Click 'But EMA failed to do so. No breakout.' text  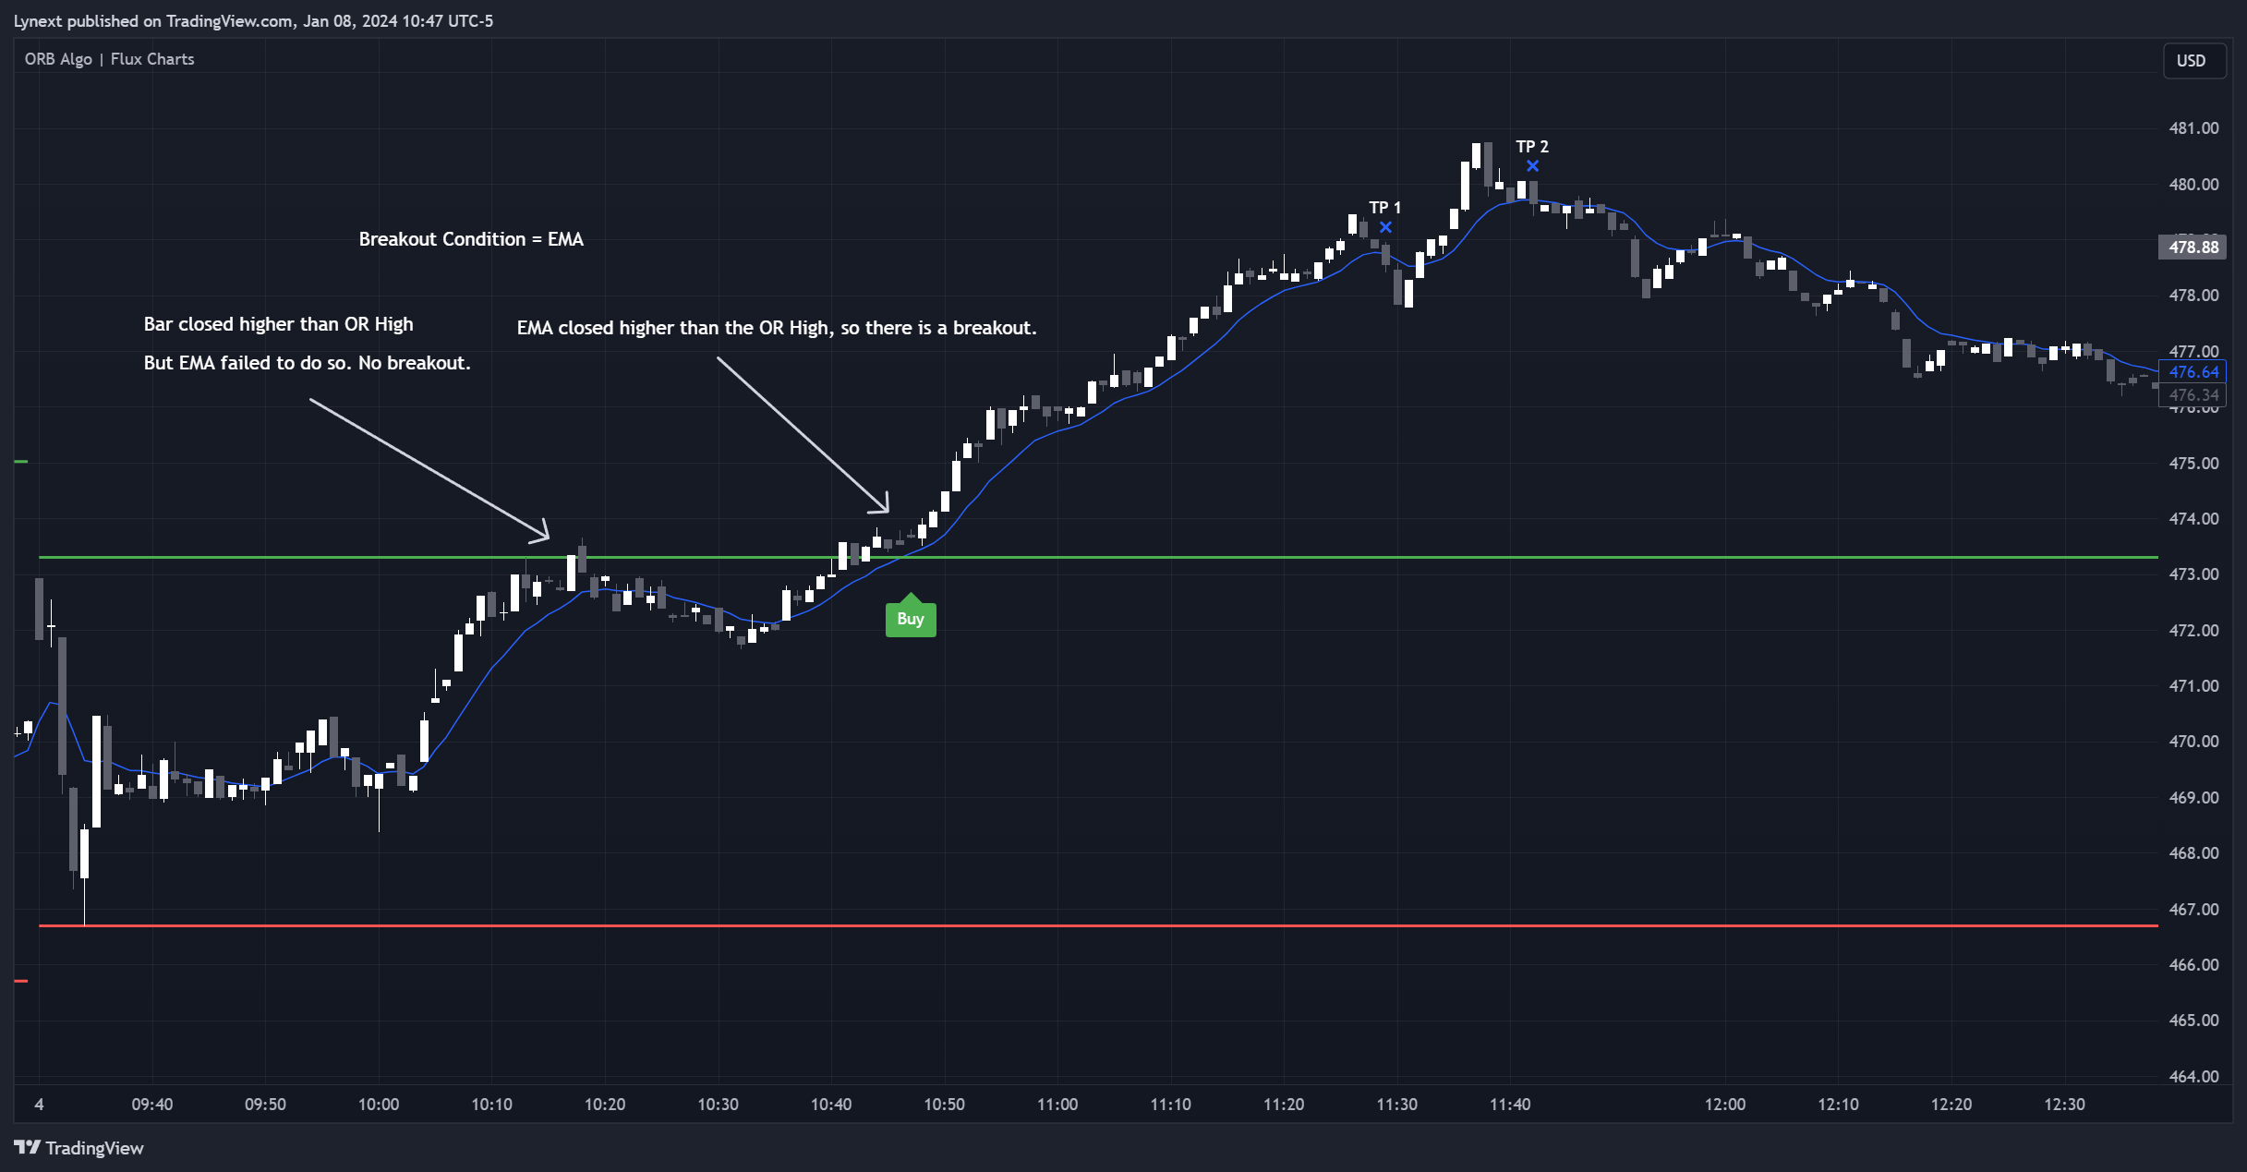[x=307, y=363]
